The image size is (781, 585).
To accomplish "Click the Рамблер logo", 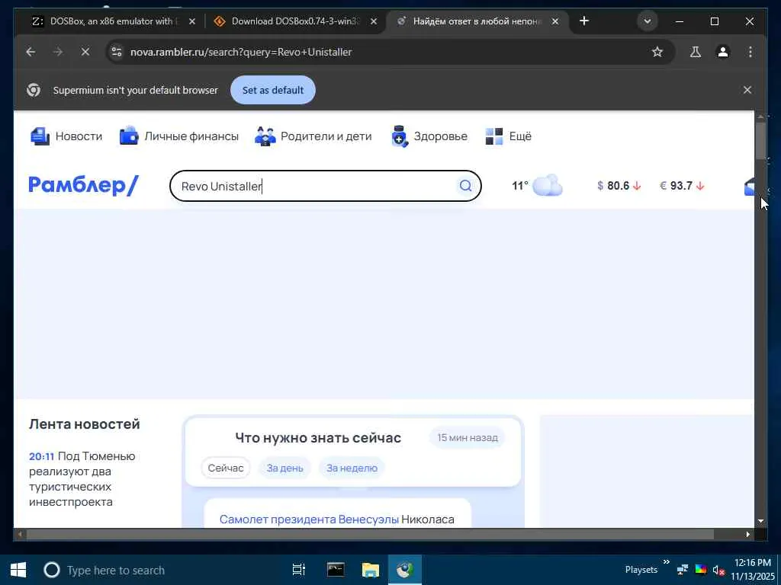I will 83,186.
